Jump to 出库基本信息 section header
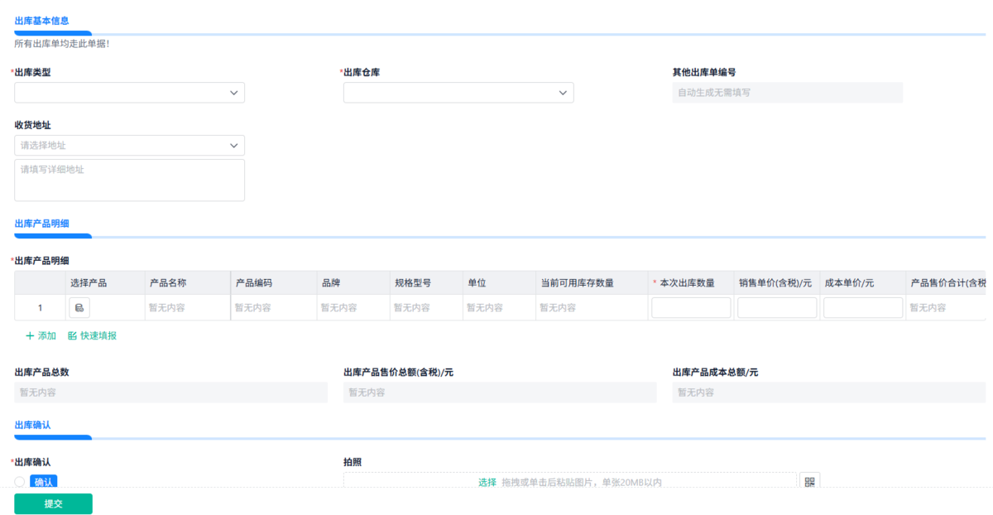The width and height of the screenshot is (993, 515). tap(41, 21)
